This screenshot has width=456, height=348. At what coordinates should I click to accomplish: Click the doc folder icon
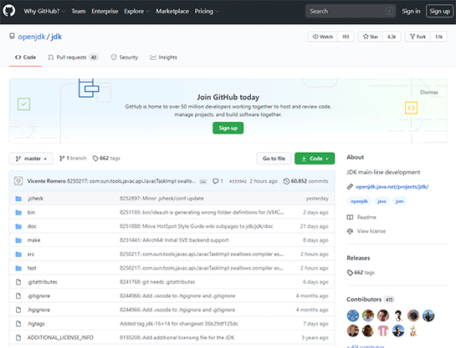[x=18, y=226]
